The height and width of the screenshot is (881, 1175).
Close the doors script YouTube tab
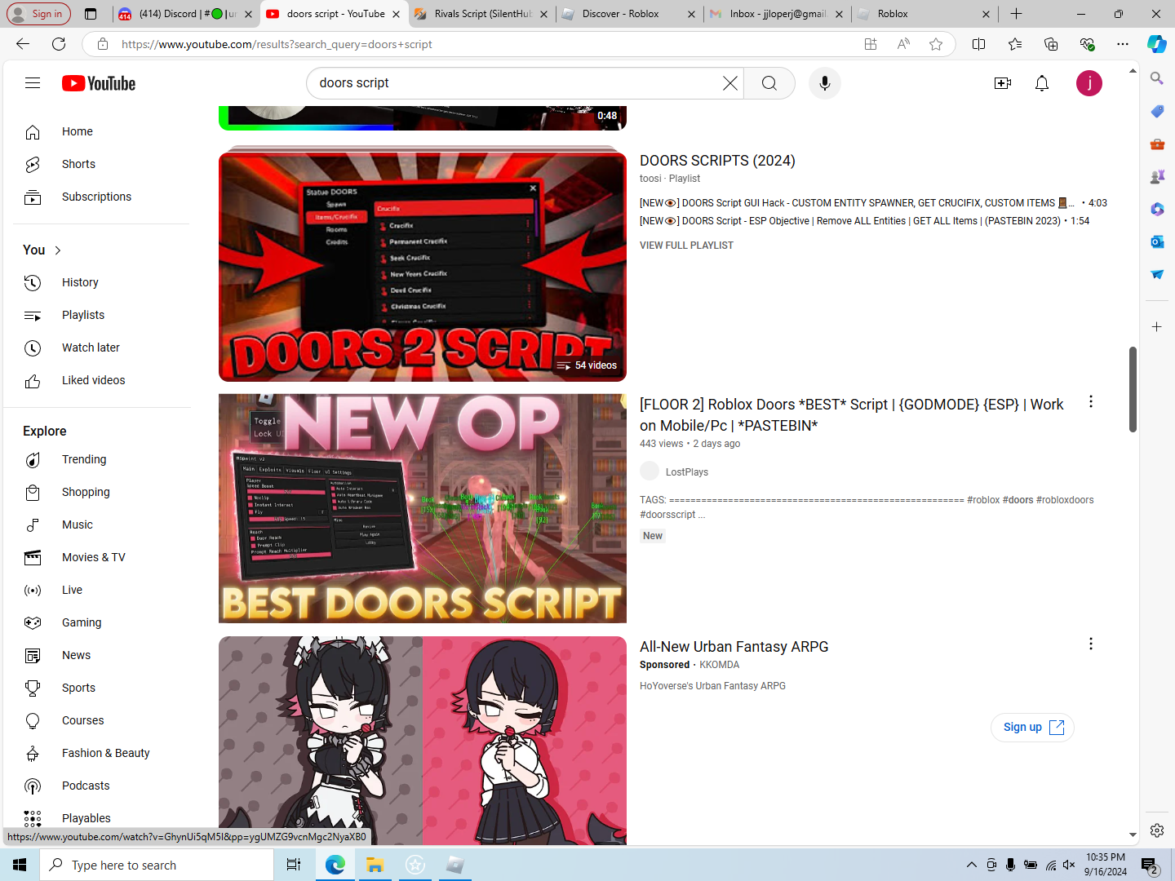click(396, 14)
